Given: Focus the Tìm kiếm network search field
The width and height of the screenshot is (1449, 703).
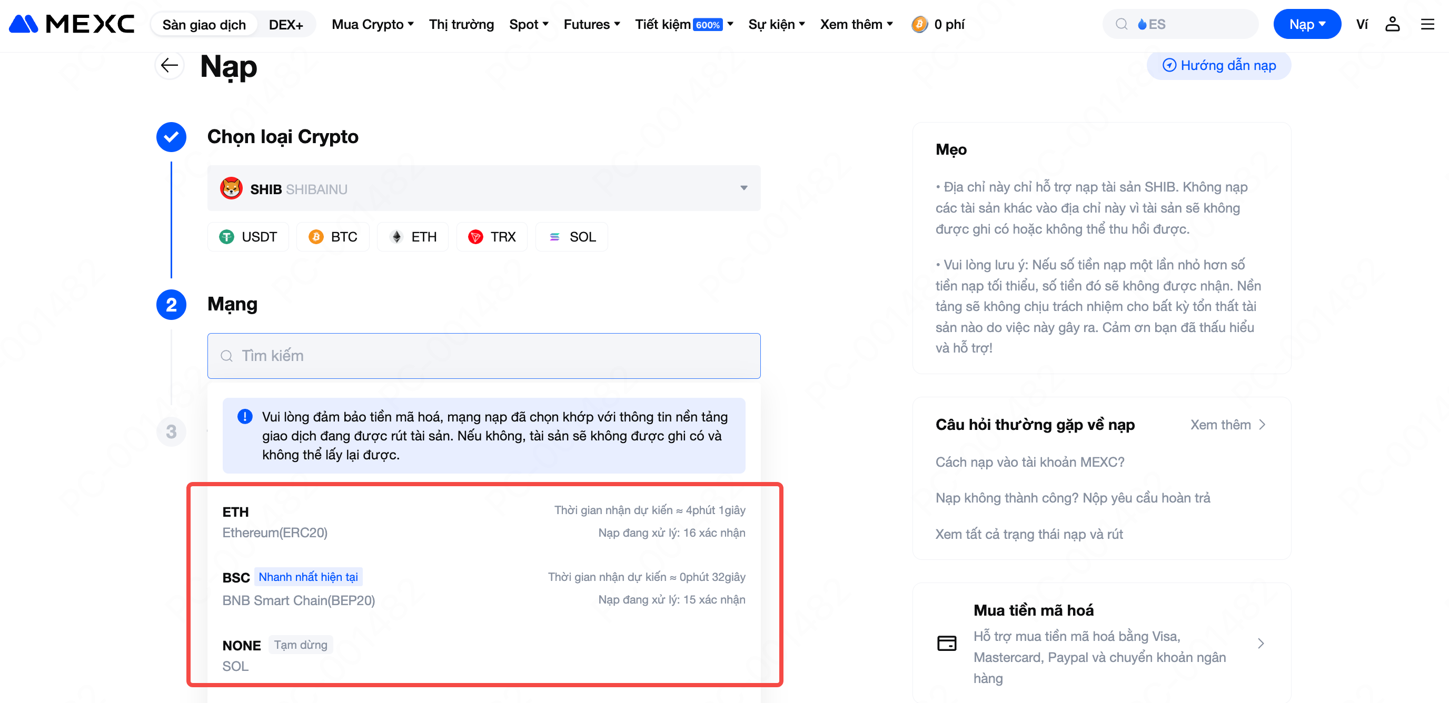Looking at the screenshot, I should pos(484,356).
